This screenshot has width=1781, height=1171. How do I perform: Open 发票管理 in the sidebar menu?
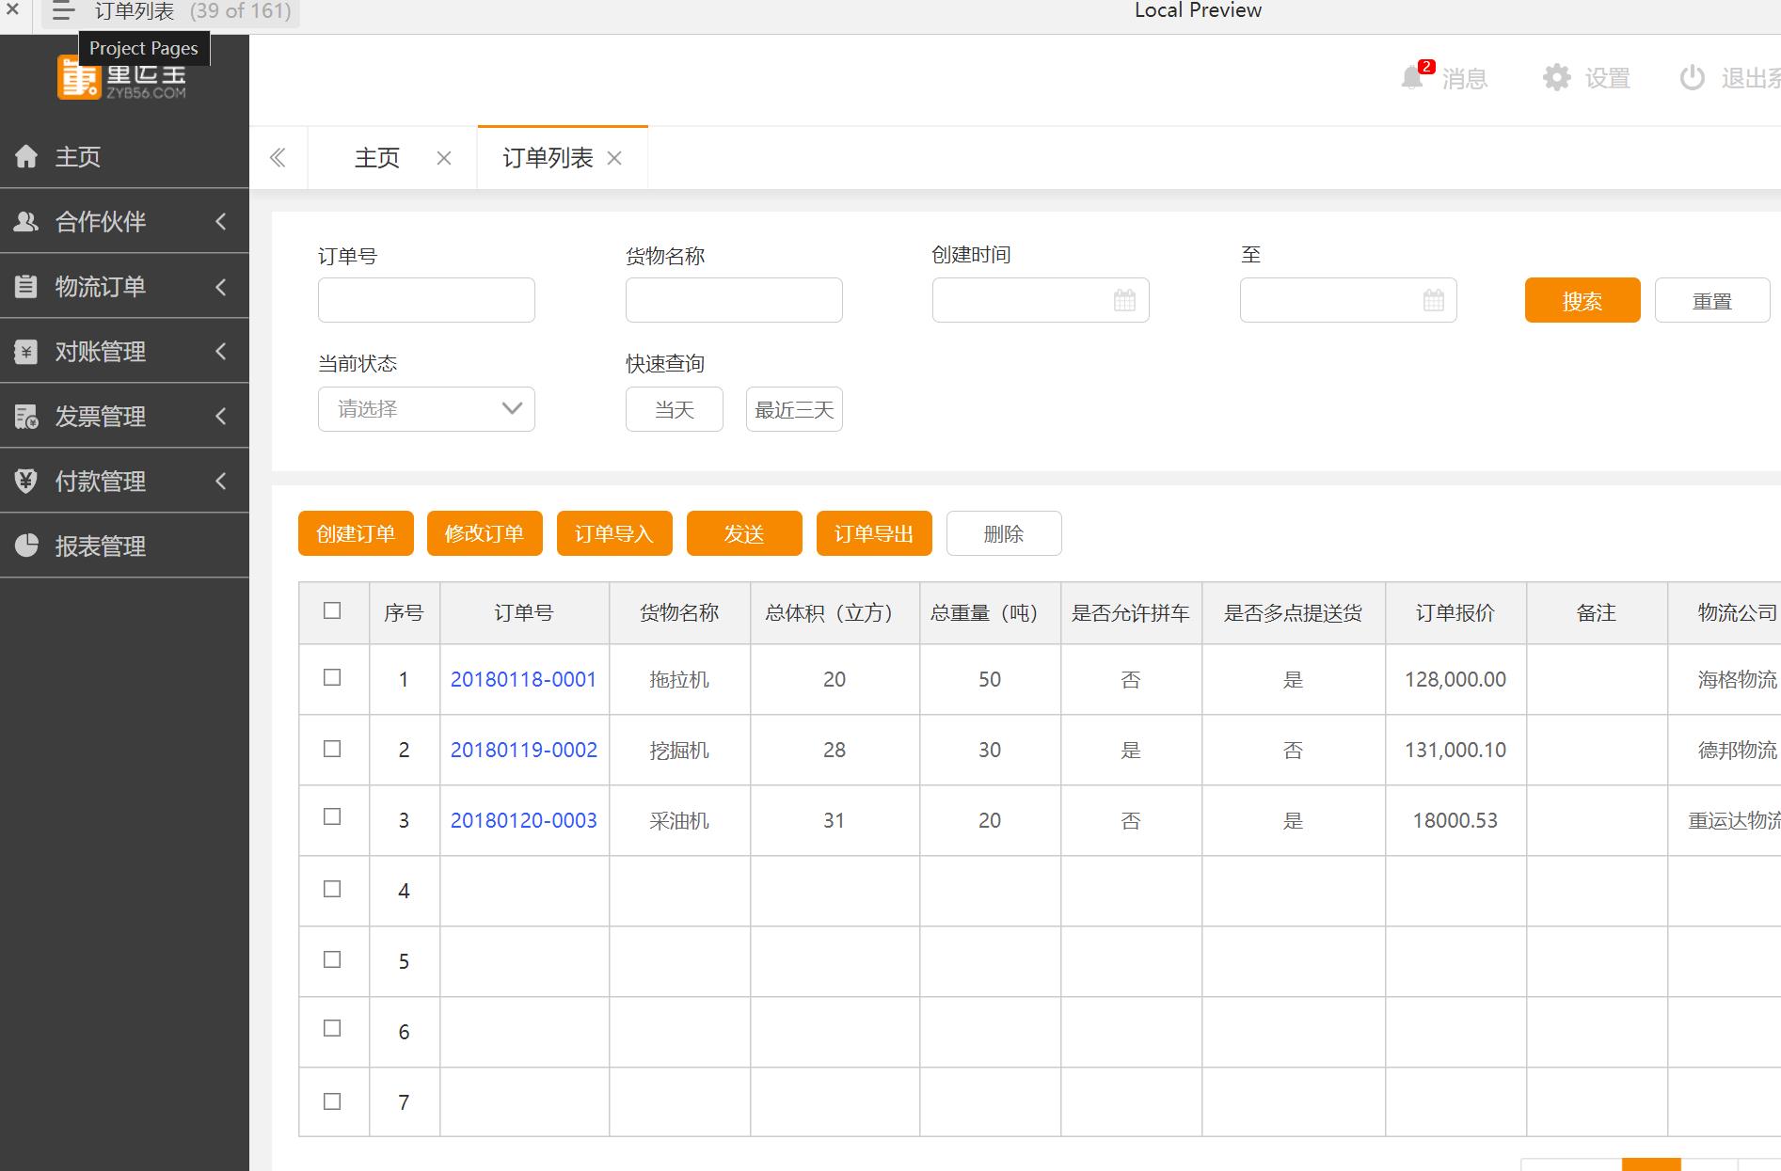click(x=124, y=416)
